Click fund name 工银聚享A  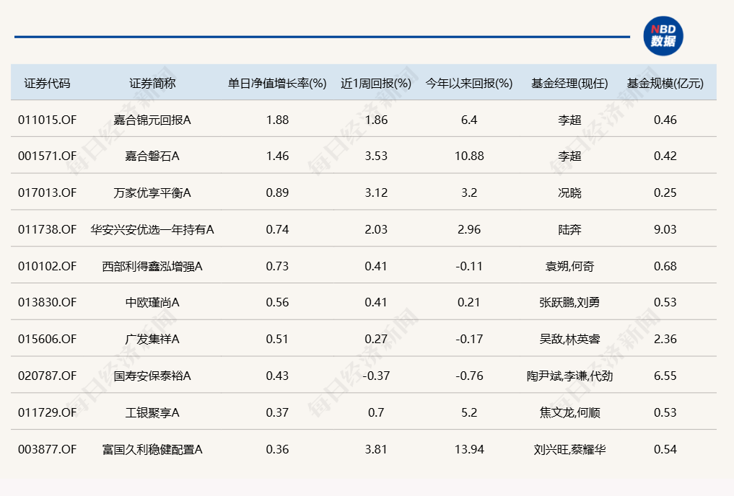point(152,412)
